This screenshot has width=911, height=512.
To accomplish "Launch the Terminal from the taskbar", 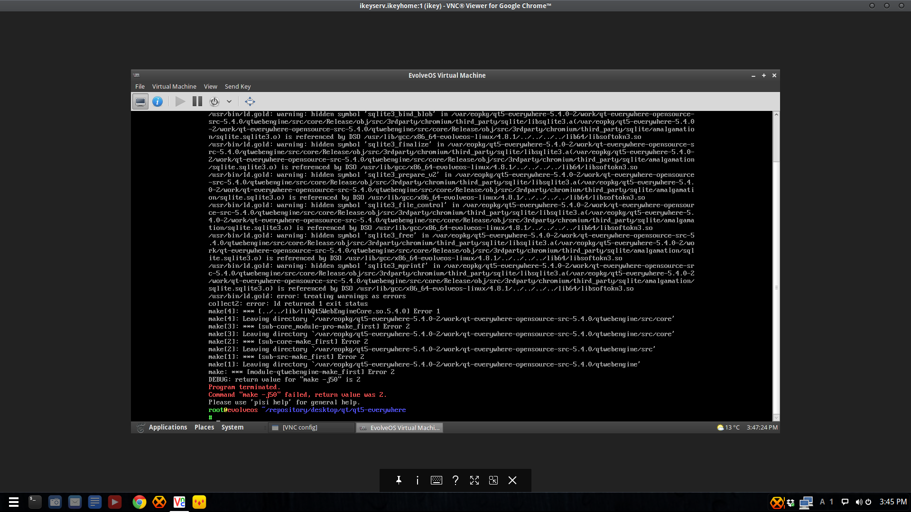I will (35, 502).
